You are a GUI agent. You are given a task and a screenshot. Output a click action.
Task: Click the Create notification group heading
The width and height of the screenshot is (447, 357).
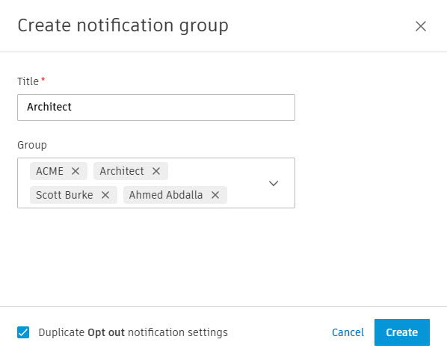click(x=123, y=26)
